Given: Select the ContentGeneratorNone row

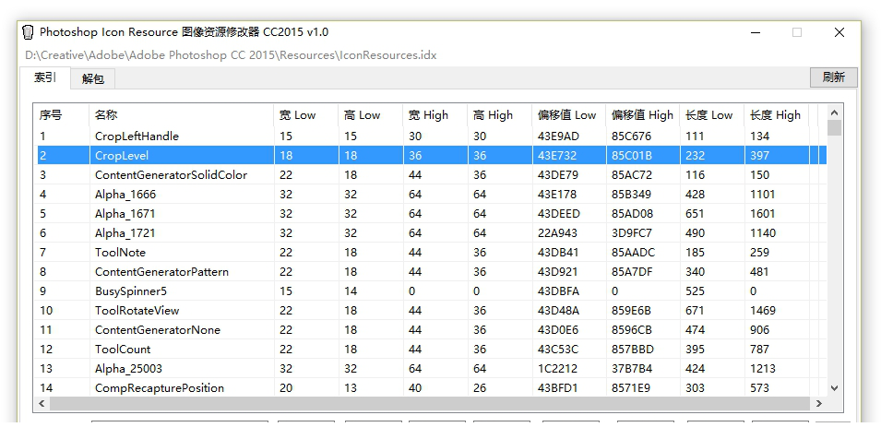Looking at the screenshot, I should coord(432,329).
